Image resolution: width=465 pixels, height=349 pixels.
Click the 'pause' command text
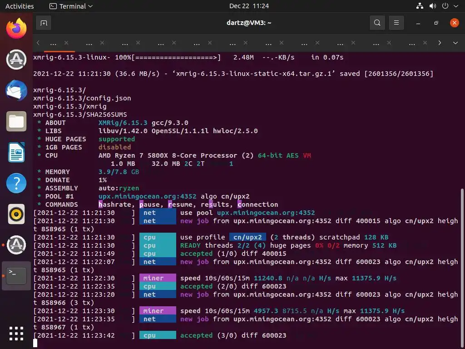pyautogui.click(x=149, y=204)
